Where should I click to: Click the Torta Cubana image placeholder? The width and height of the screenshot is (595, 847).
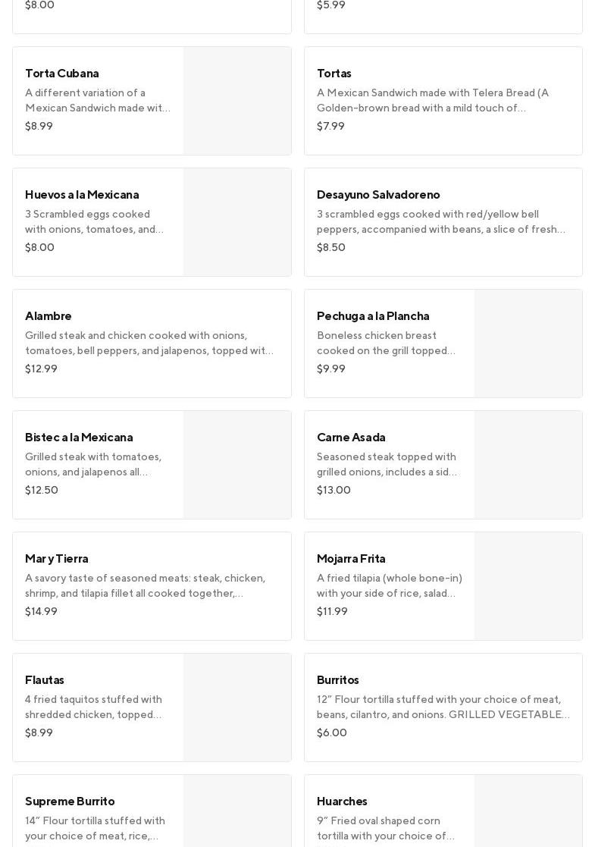click(x=237, y=101)
